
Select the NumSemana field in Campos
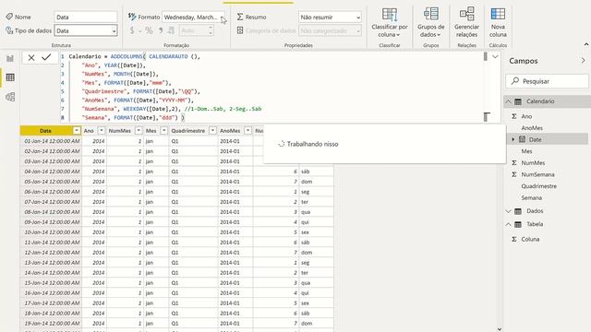pos(537,174)
